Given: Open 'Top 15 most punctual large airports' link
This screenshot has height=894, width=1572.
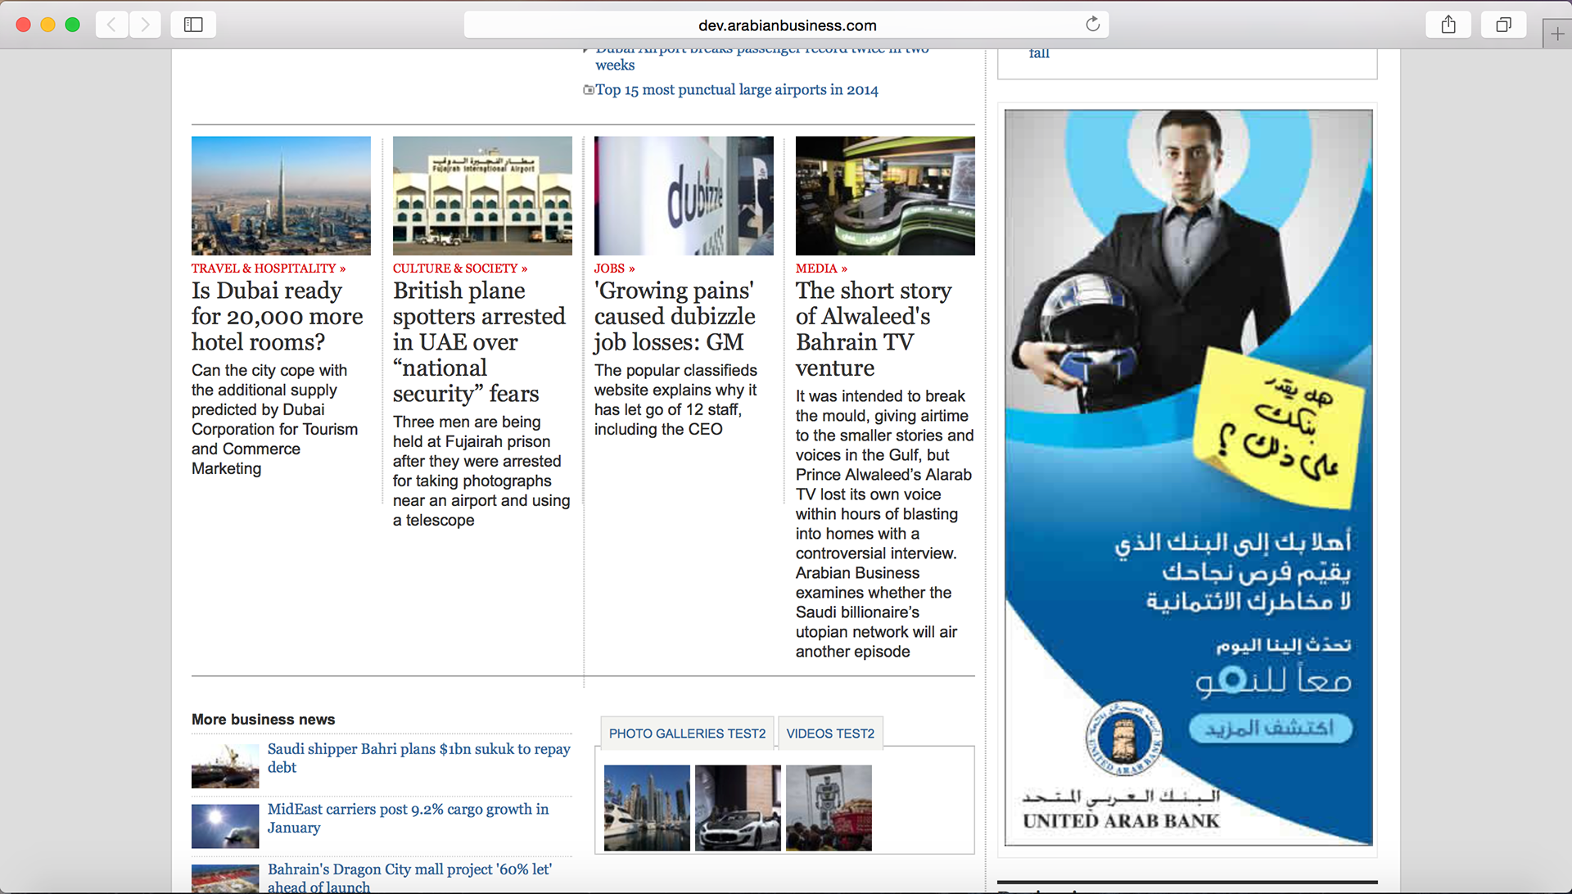Looking at the screenshot, I should tap(736, 90).
